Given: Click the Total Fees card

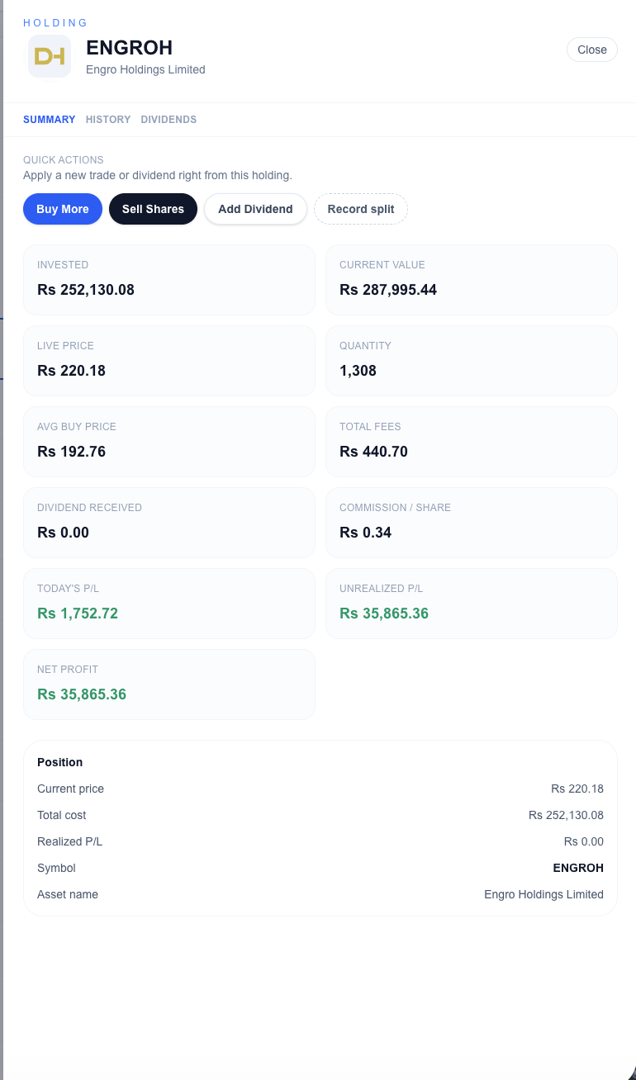Looking at the screenshot, I should (x=472, y=441).
